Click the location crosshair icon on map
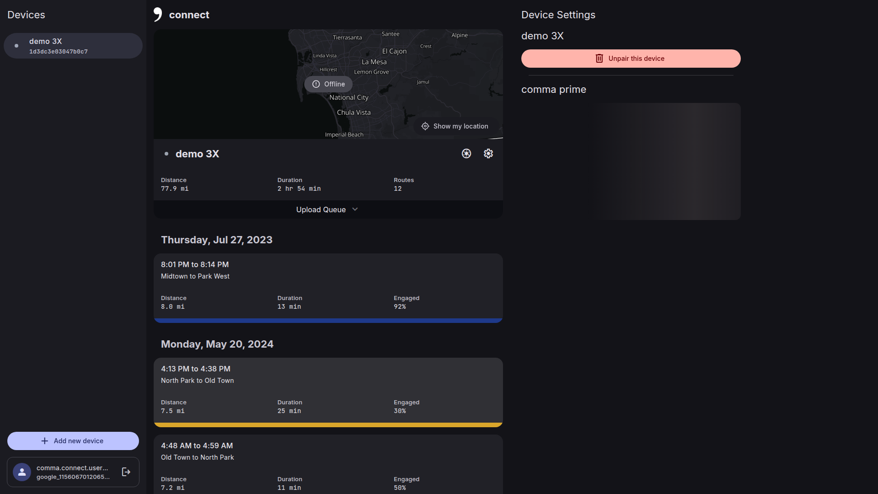The width and height of the screenshot is (878, 494). coord(425,126)
